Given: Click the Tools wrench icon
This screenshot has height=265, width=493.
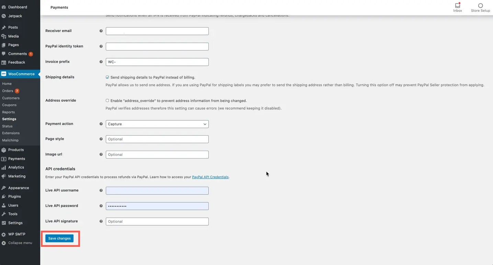Looking at the screenshot, I should click(4, 214).
